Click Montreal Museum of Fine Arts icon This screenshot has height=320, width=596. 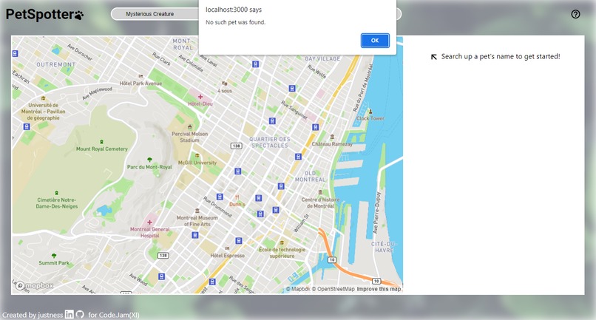(x=197, y=211)
